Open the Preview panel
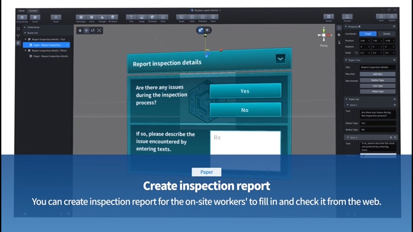The height and width of the screenshot is (232, 413). (x=347, y=17)
